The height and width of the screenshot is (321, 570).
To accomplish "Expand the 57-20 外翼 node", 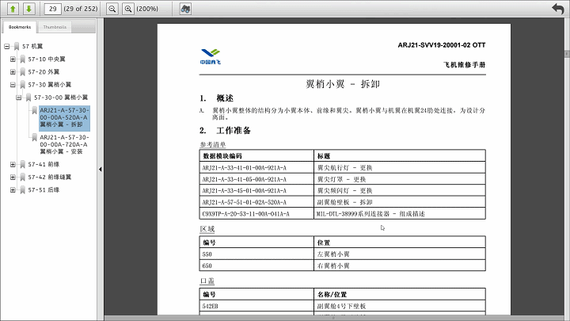I will (13, 71).
